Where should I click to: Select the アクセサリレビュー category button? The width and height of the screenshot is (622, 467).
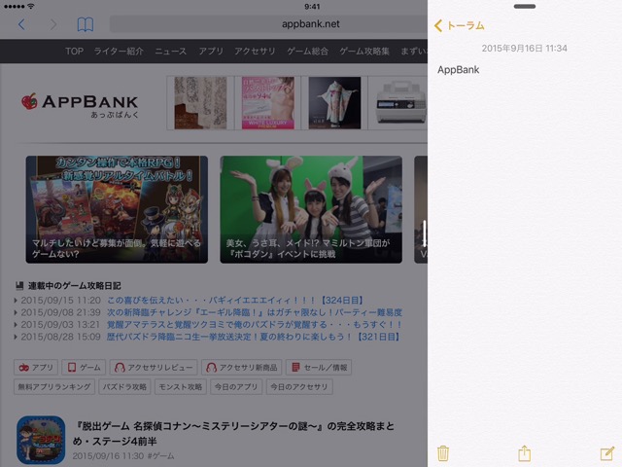click(x=154, y=368)
